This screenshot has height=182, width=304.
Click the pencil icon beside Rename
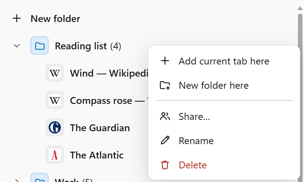[165, 140]
